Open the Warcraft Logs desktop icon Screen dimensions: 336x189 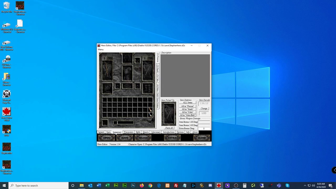pos(7,97)
